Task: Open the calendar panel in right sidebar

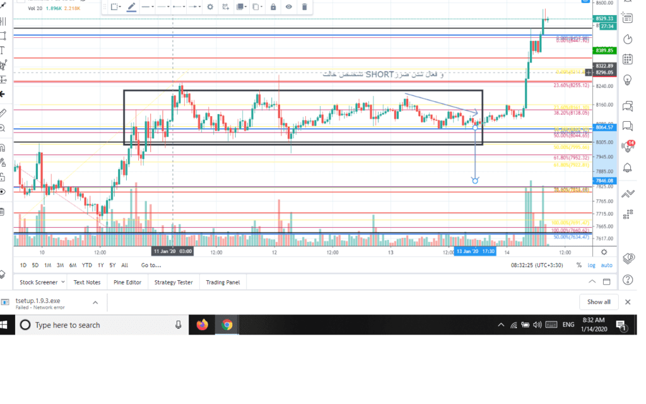Action: pyautogui.click(x=628, y=59)
